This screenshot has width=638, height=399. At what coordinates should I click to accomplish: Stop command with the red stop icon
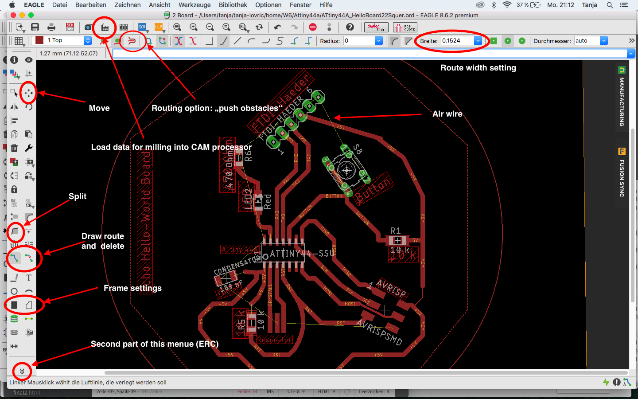tap(313, 27)
